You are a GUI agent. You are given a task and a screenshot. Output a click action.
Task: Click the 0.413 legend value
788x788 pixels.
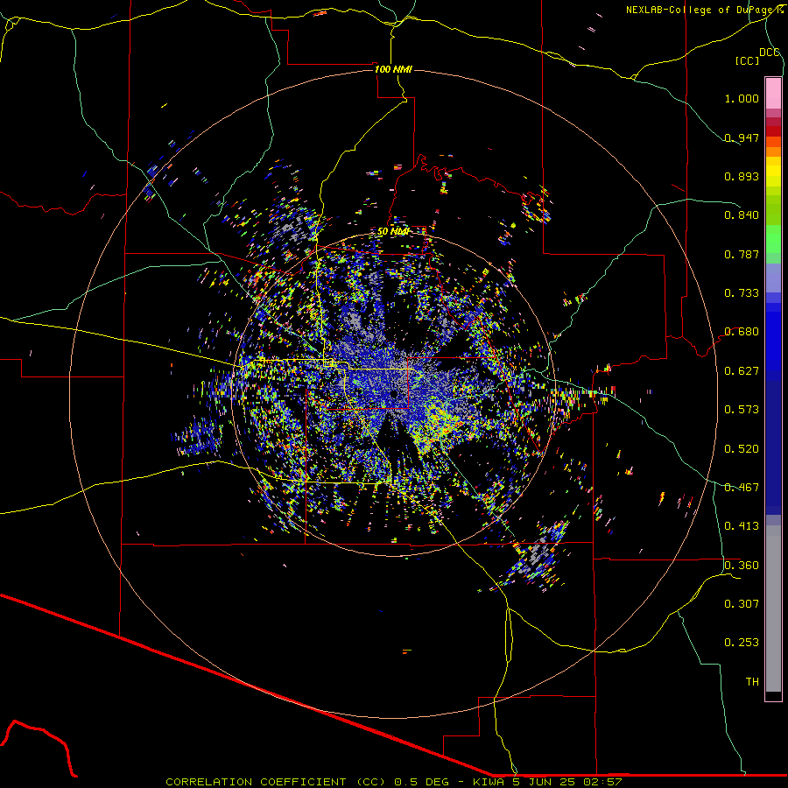pos(742,526)
